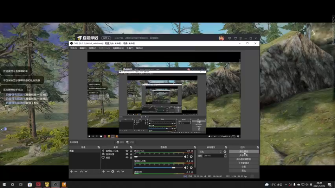Open Task View on the taskbar
The height and width of the screenshot is (188, 335).
(x=21, y=184)
